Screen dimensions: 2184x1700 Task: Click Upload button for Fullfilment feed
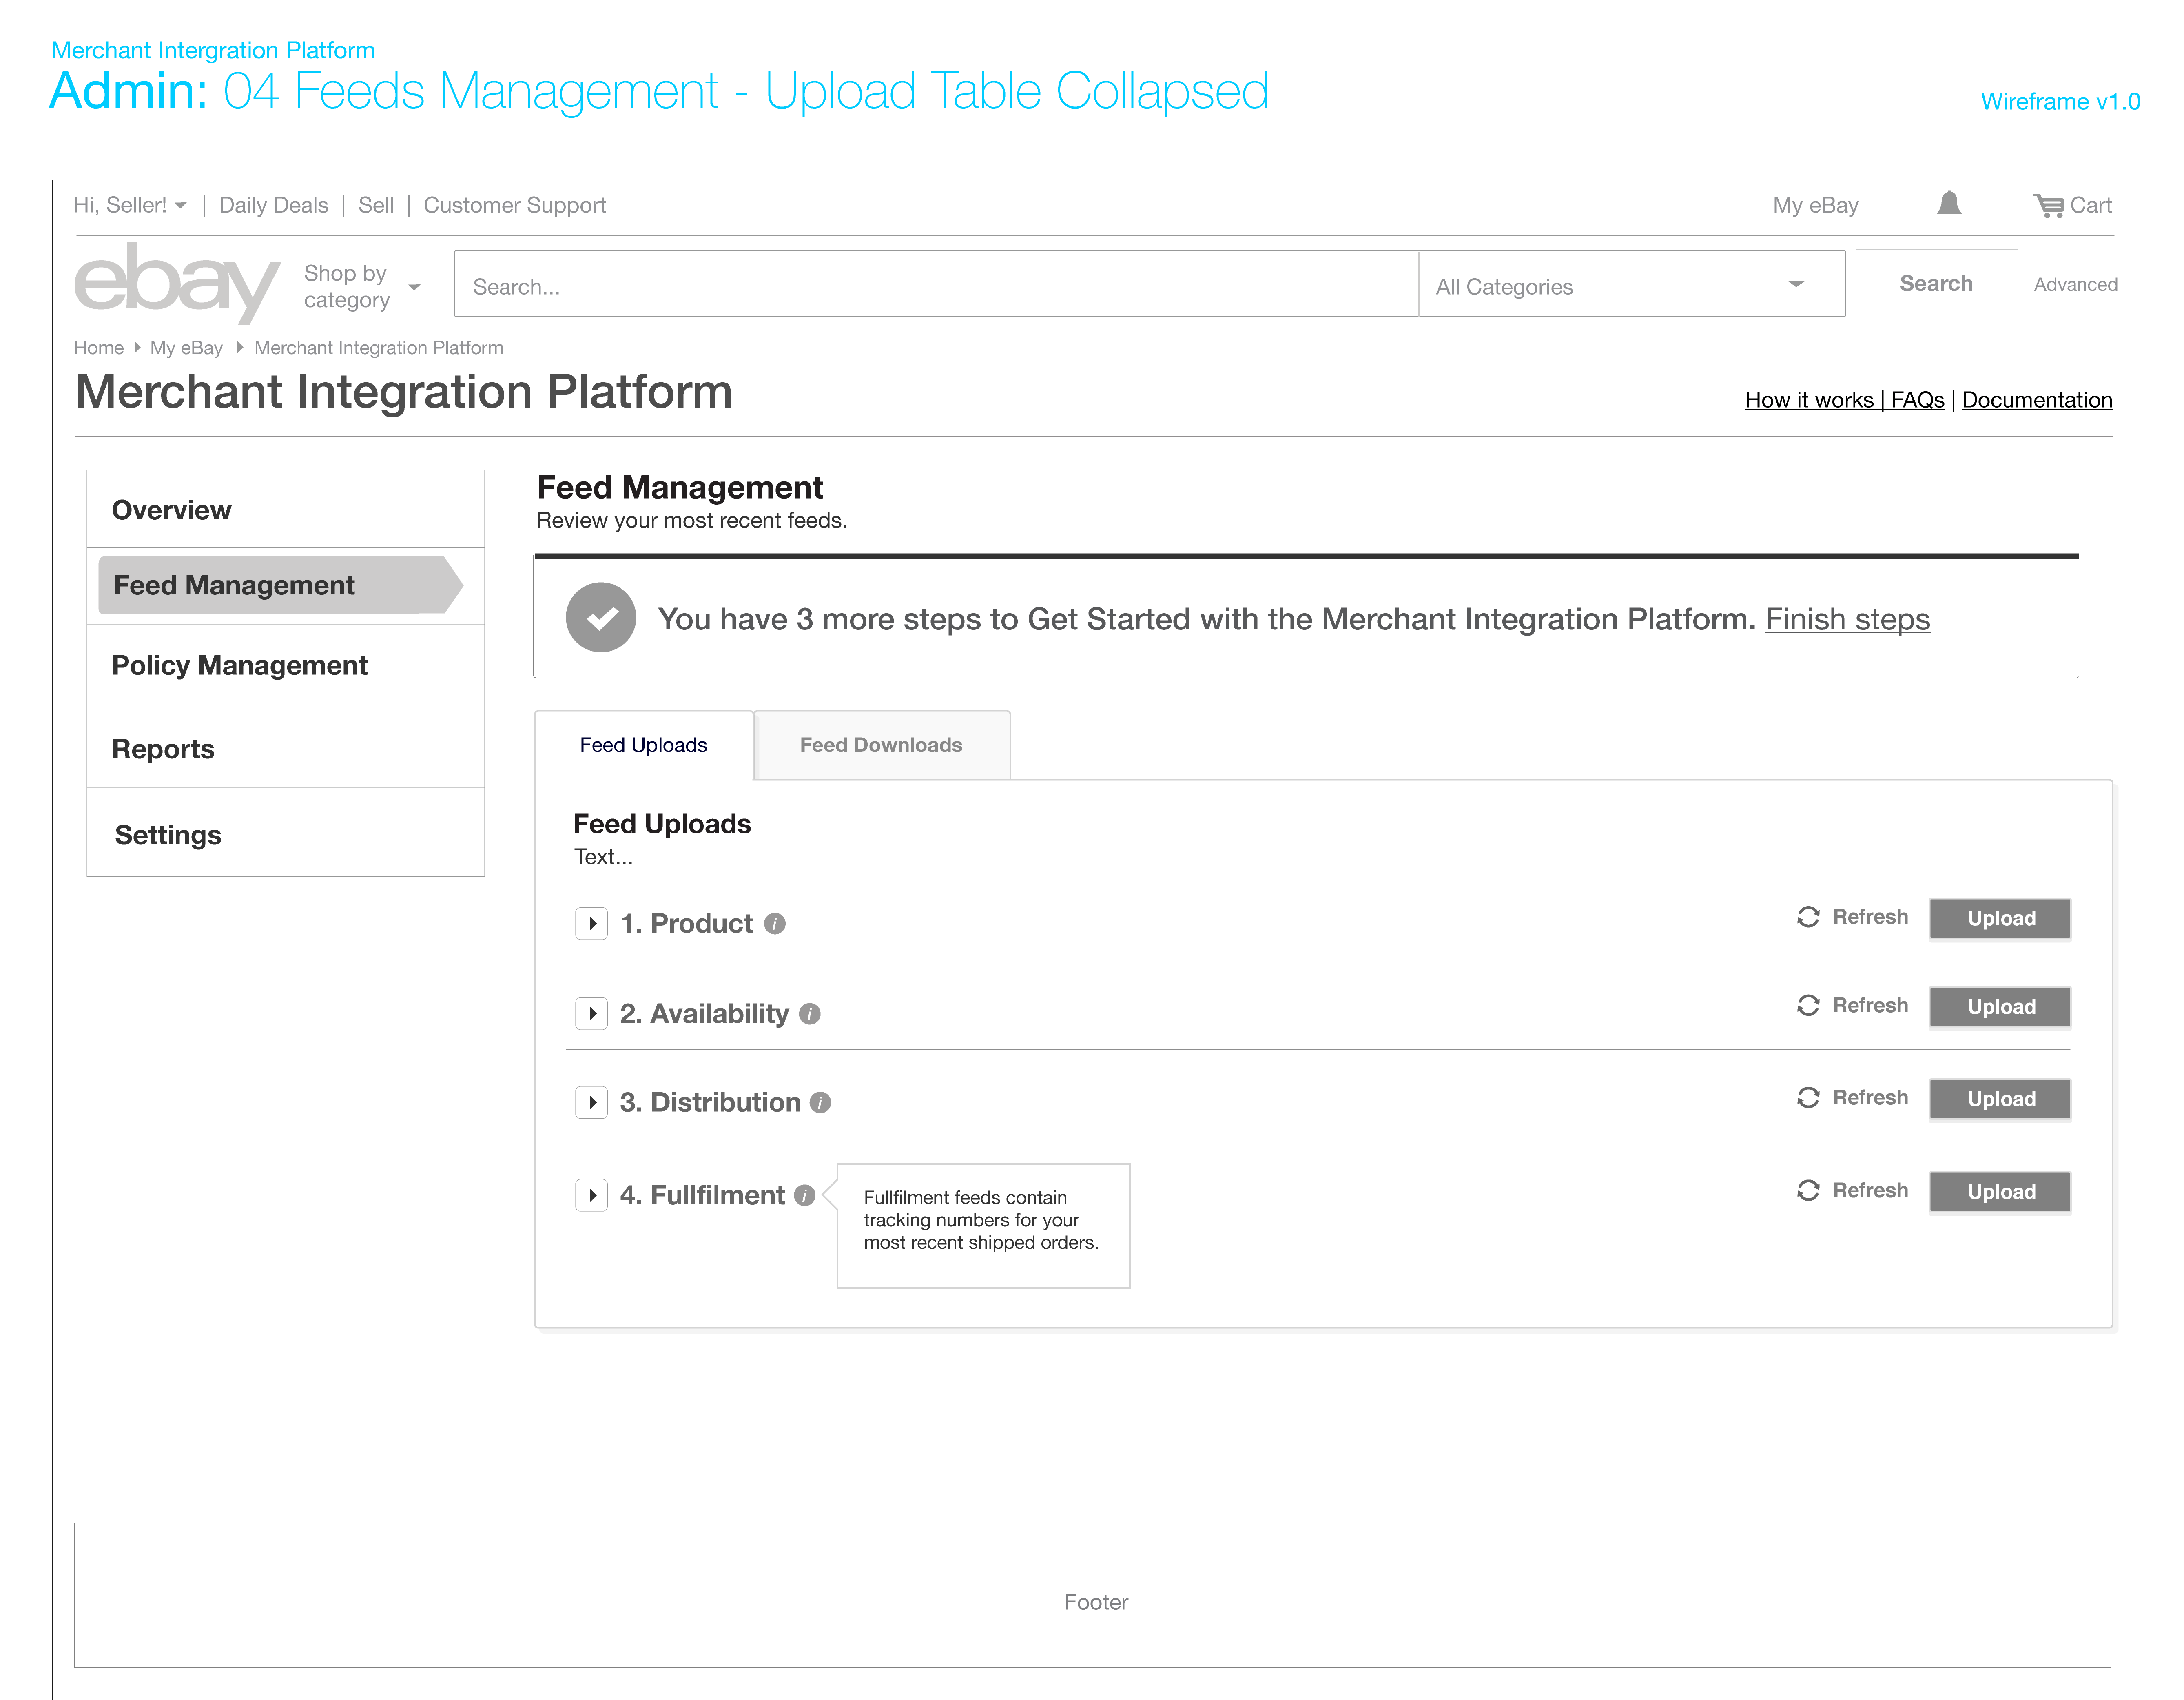[x=2000, y=1192]
